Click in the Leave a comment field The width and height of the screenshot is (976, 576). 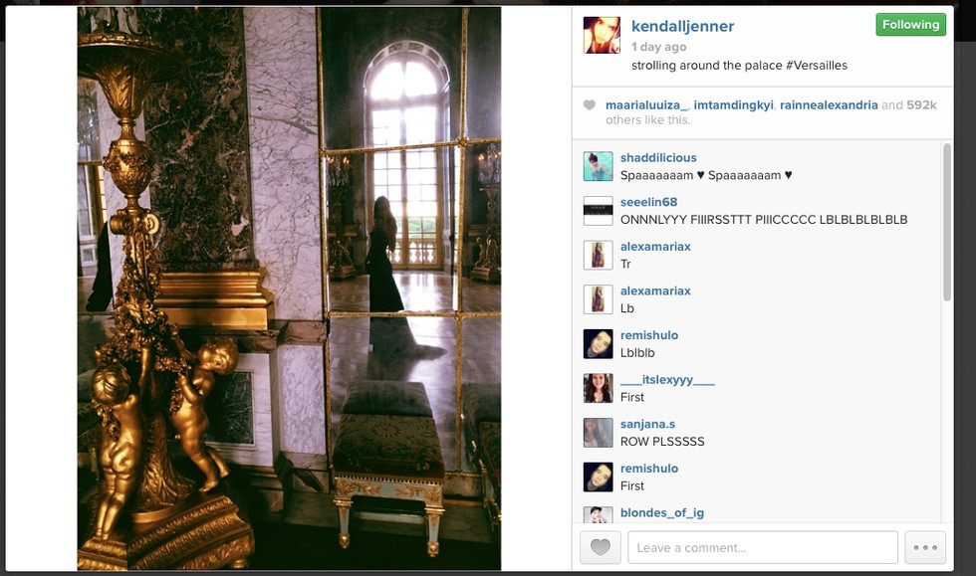click(x=763, y=547)
